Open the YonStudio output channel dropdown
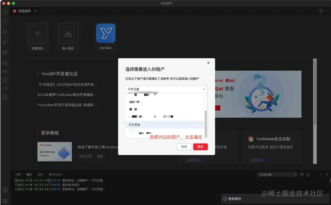Viewport: 331px width, 205px height. (277, 174)
